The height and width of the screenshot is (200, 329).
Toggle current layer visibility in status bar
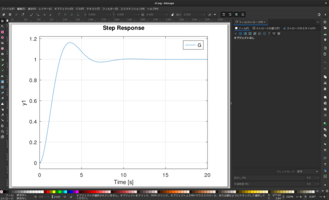(65, 197)
